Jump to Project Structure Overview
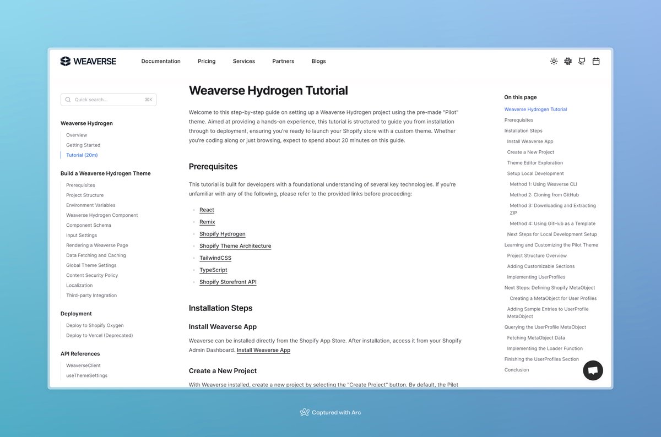The image size is (661, 437). pos(537,256)
